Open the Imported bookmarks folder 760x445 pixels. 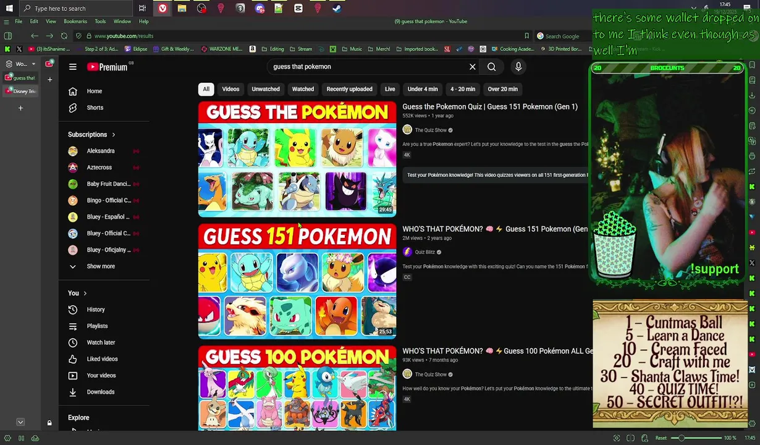click(417, 49)
